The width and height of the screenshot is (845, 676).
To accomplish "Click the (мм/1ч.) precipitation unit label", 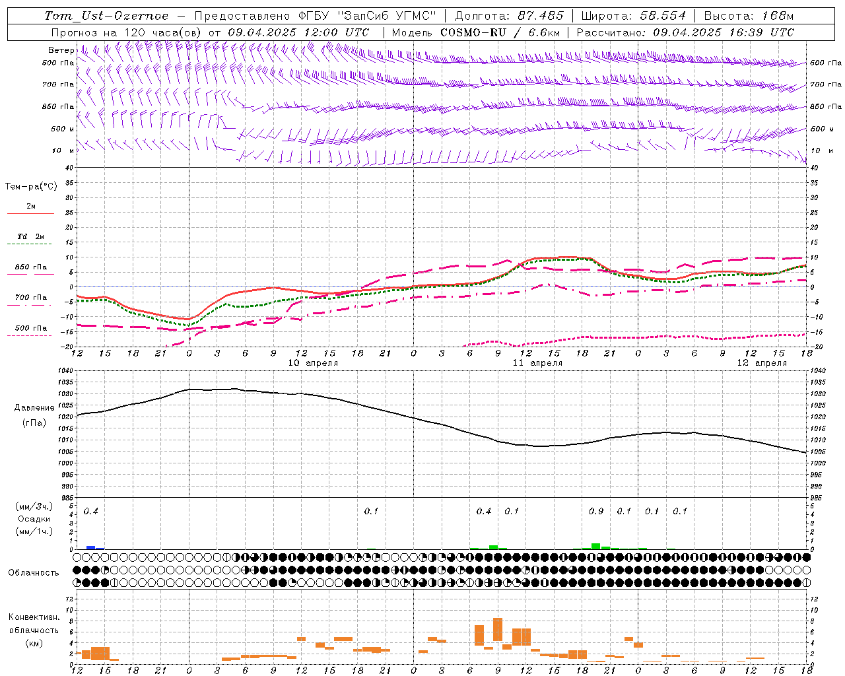I will [x=34, y=531].
